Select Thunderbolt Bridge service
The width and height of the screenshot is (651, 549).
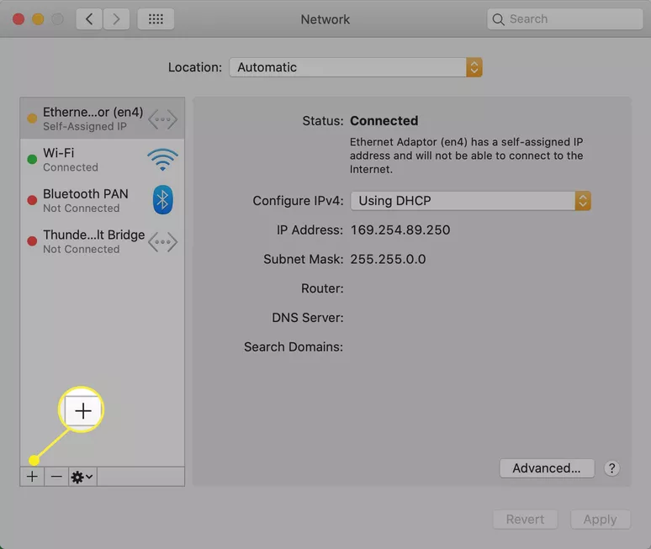102,241
